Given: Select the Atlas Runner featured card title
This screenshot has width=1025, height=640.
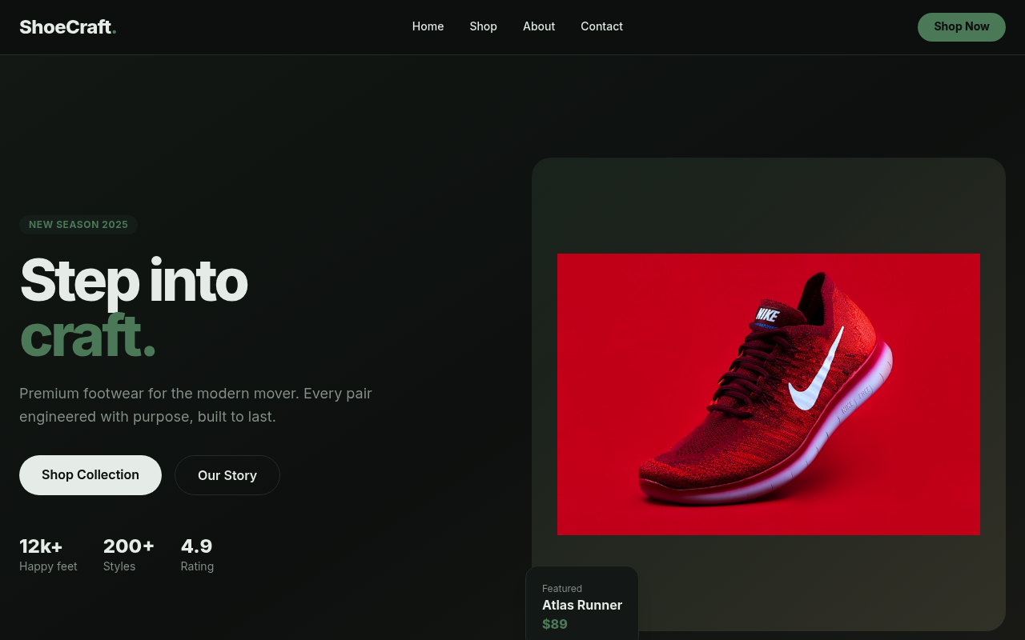Looking at the screenshot, I should (582, 605).
